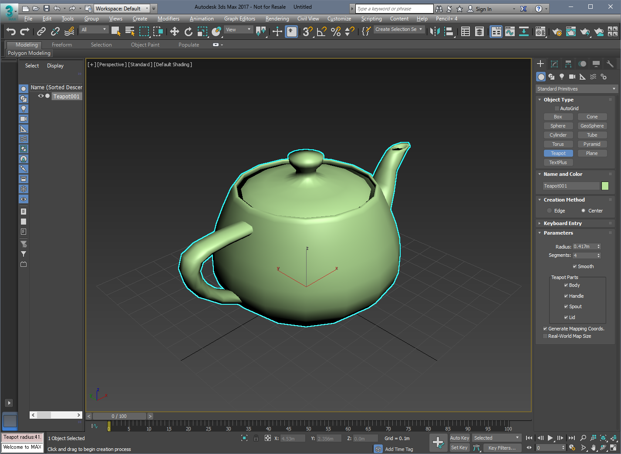The height and width of the screenshot is (454, 621).
Task: Open the Standard Primitives dropdown
Action: pos(576,89)
